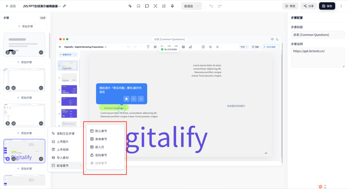Viewport: 348px width, 189px height.
Task: Open the 自适应 size dropdown
Action: click(191, 6)
